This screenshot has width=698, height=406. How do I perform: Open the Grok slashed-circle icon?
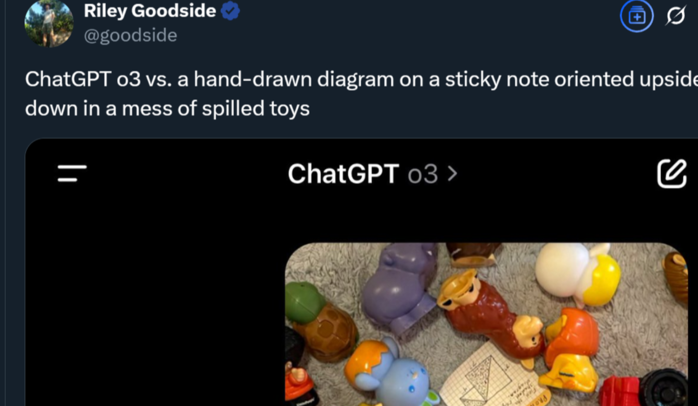[x=676, y=16]
